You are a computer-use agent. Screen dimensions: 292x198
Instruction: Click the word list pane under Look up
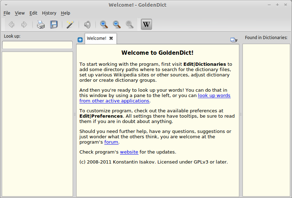click(x=37, y=124)
